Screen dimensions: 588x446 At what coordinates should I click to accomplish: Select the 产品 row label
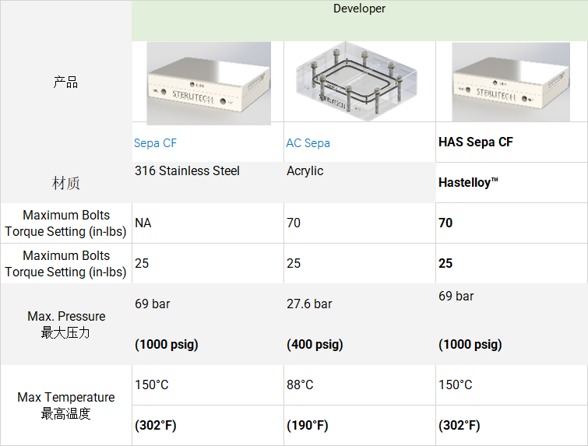65,82
